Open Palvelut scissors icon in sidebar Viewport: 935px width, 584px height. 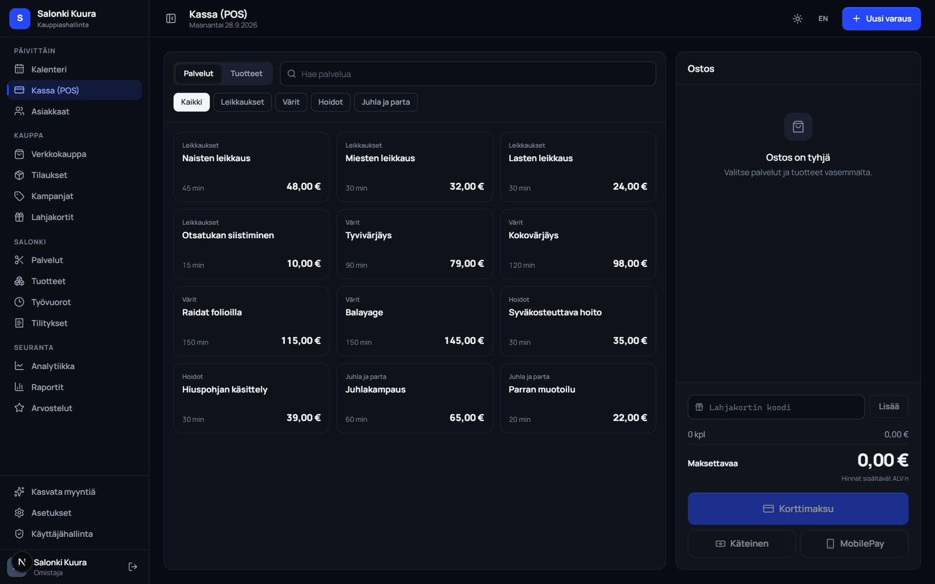pos(19,260)
